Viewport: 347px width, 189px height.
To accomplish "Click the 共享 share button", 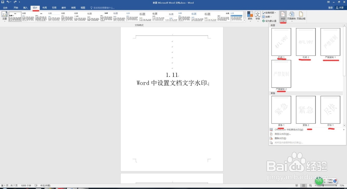I will click(340, 8).
